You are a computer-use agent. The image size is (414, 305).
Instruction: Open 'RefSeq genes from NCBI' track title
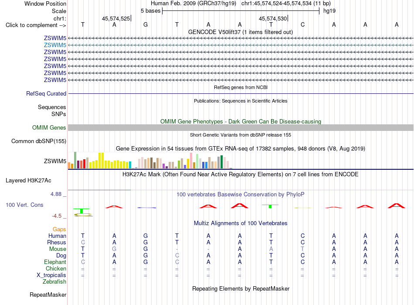241,87
